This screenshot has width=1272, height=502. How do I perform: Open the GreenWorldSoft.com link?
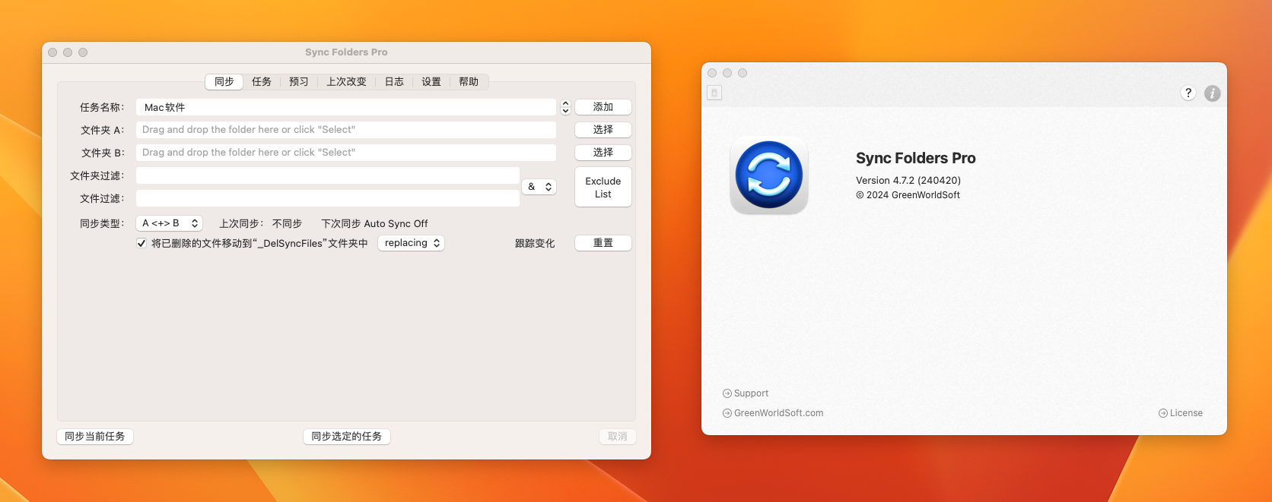[778, 413]
